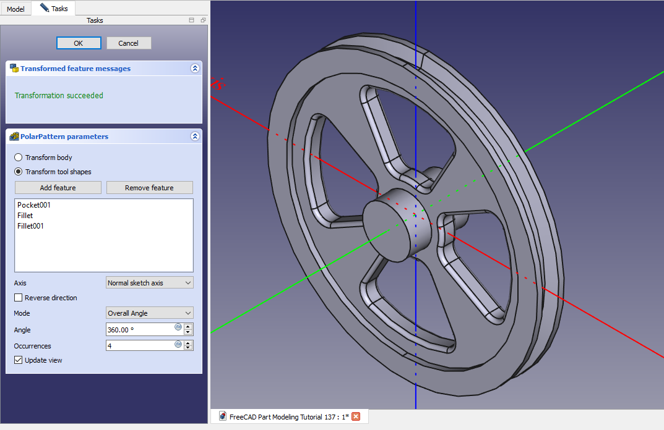Click the PolarPattern parameters header icon
This screenshot has width=664, height=430.
[14, 137]
